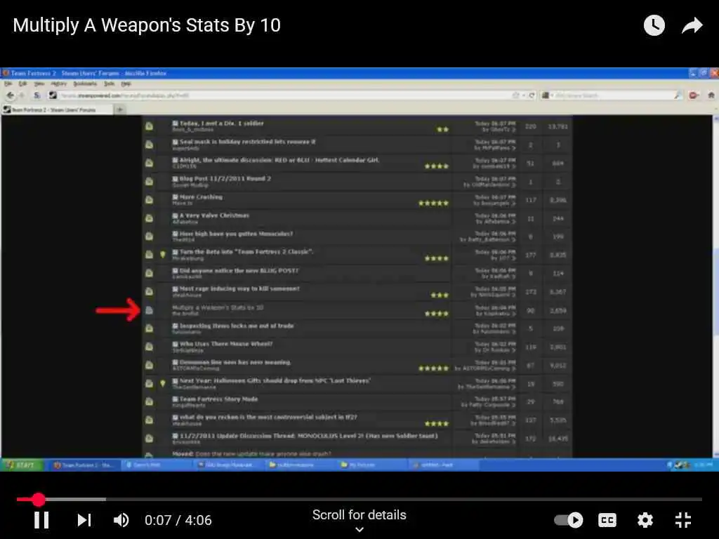The height and width of the screenshot is (539, 719).
Task: Open thread 'Blog Post 11/2/2011 Round 2'
Action: [225, 178]
